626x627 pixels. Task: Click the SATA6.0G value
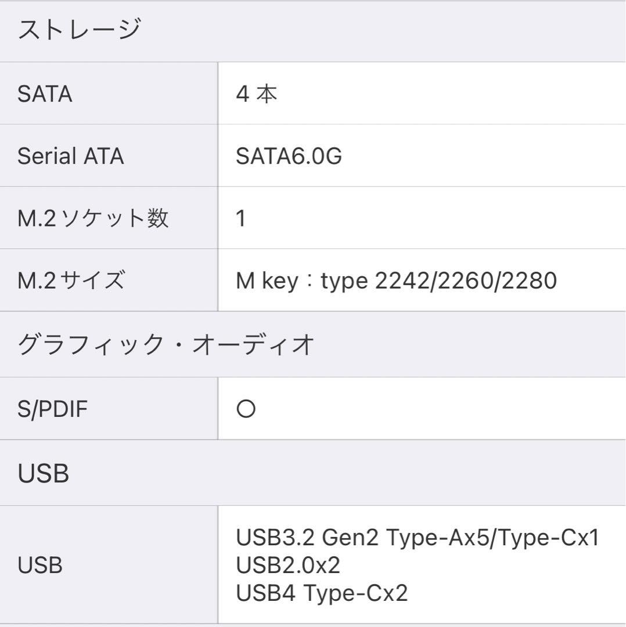click(x=289, y=156)
